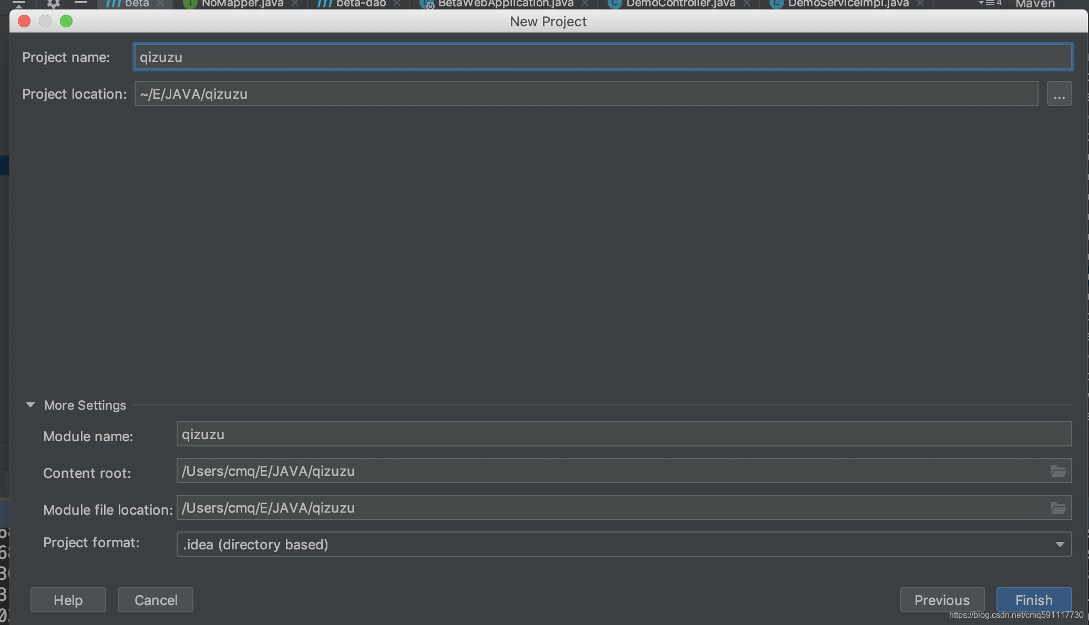This screenshot has width=1089, height=625.
Task: Open folder browser for Module file location
Action: click(x=1058, y=508)
